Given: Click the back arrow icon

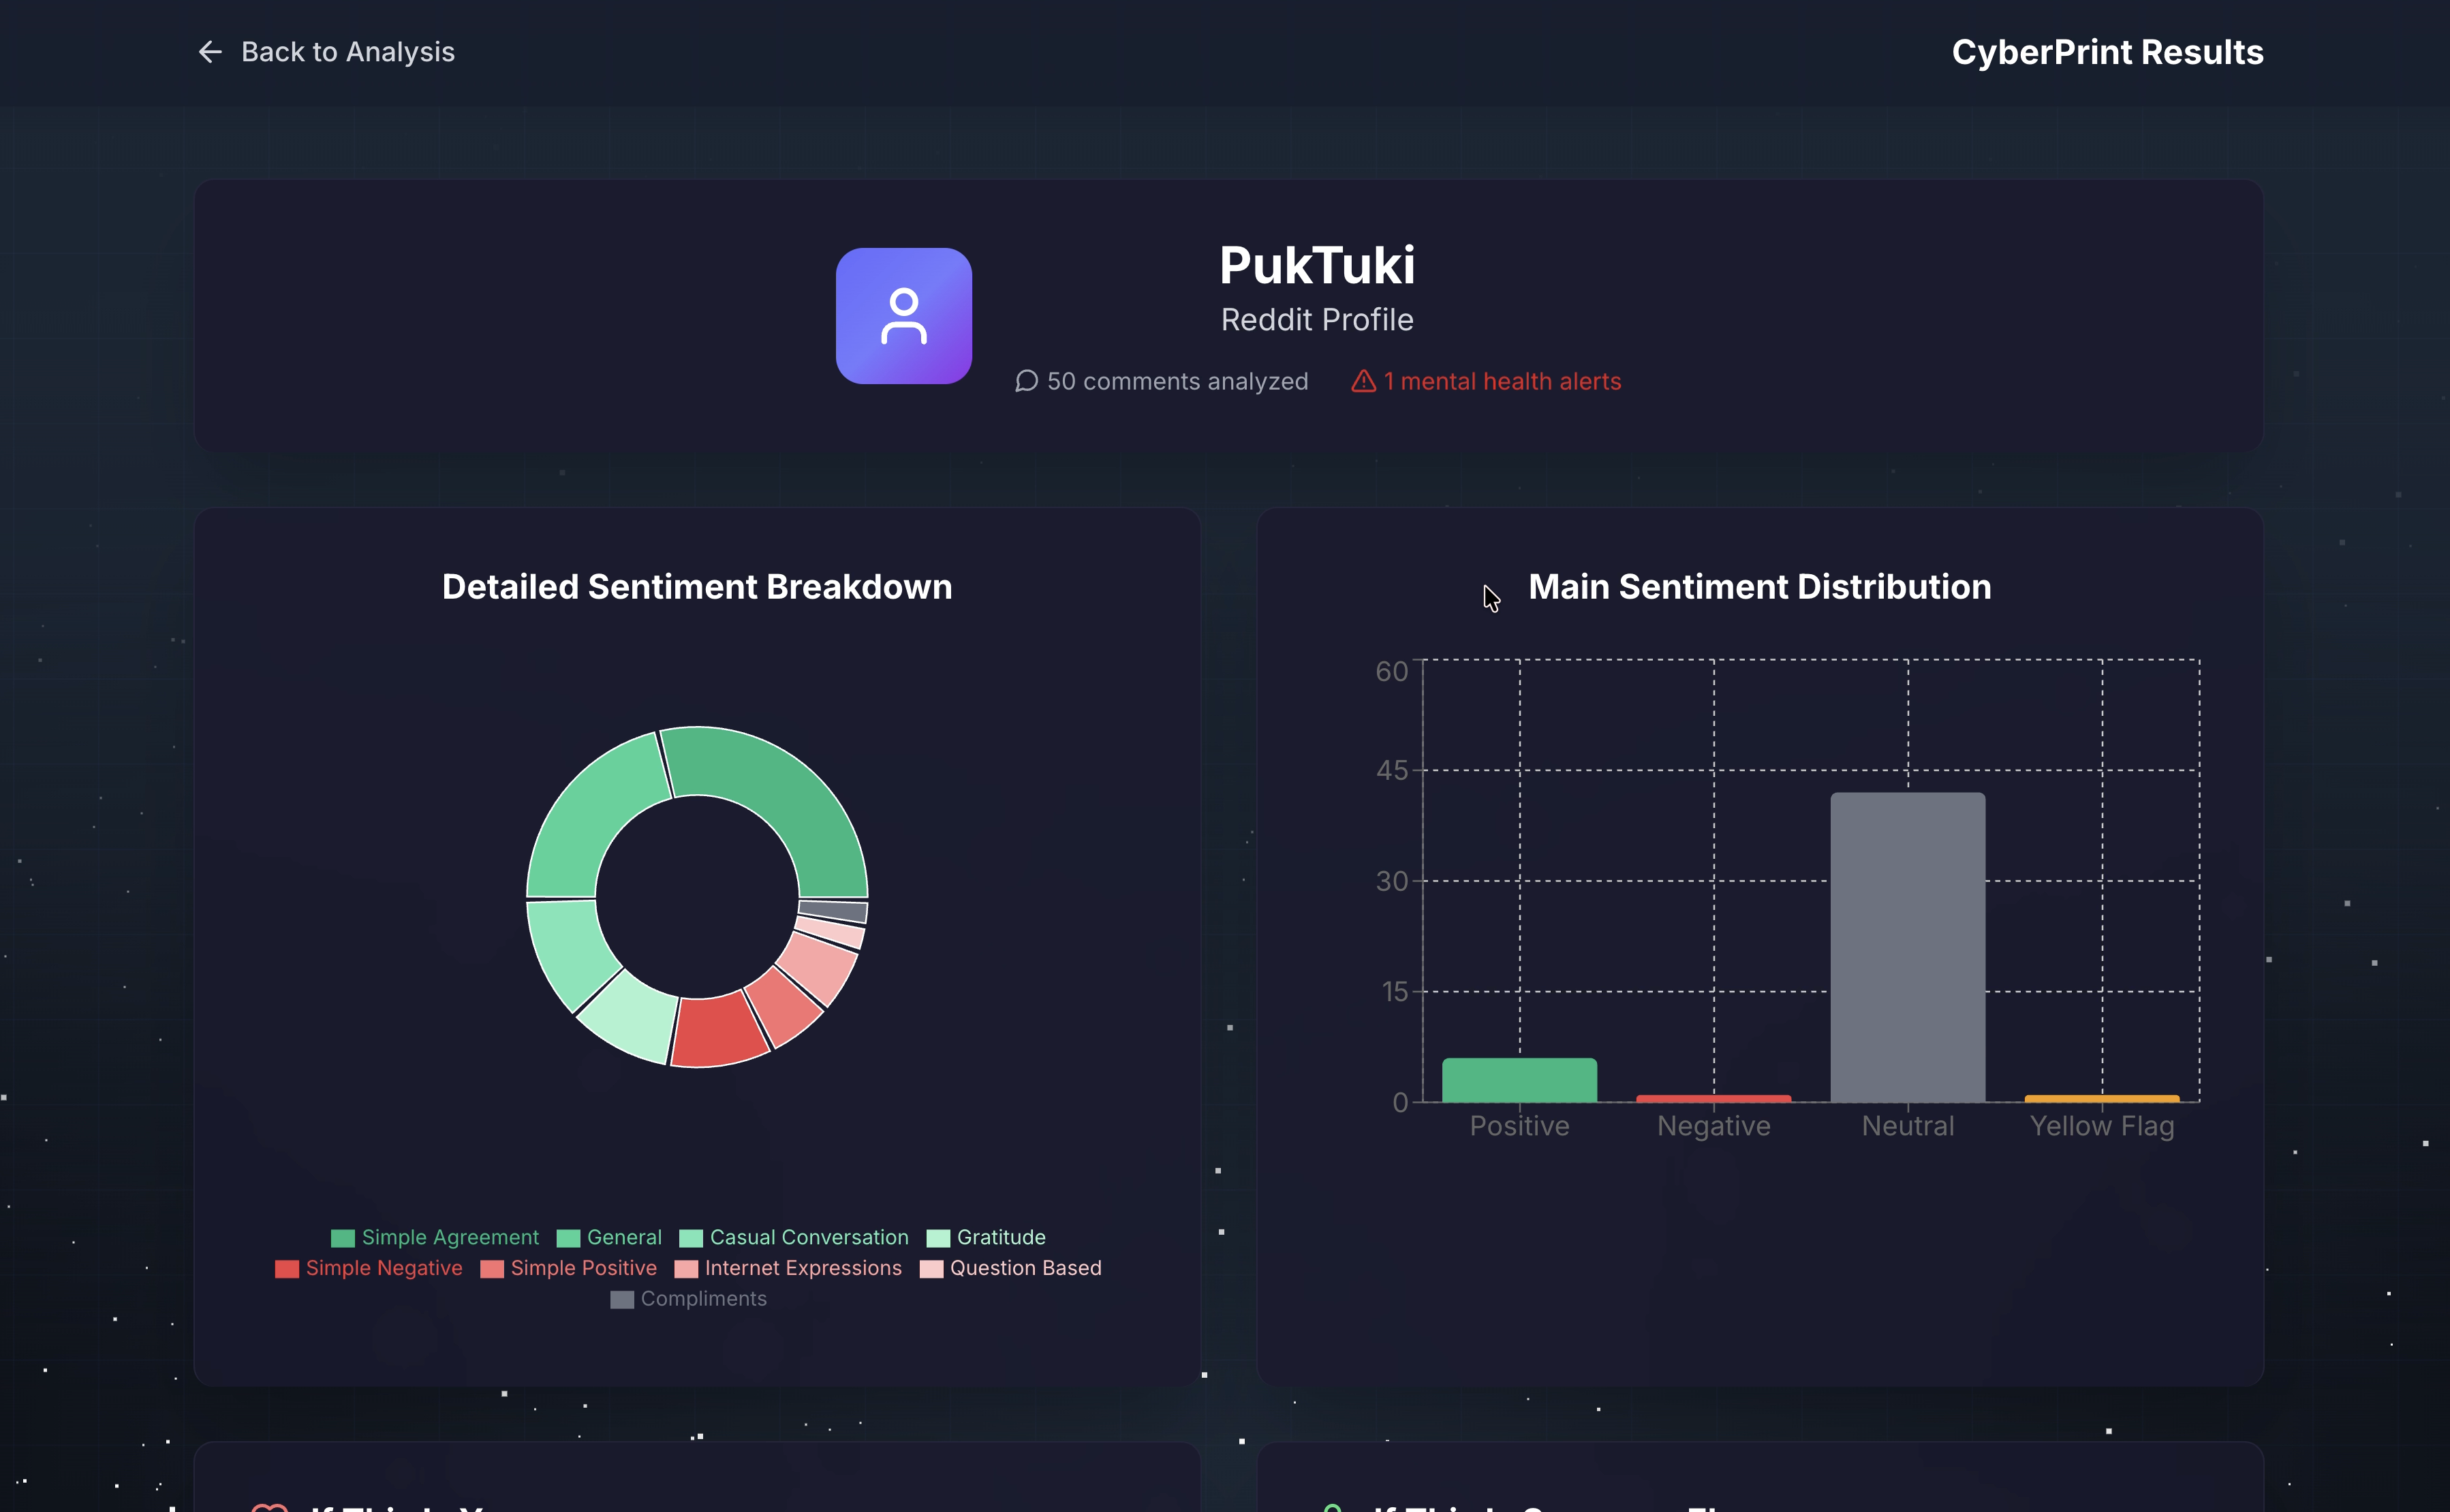Looking at the screenshot, I should [x=210, y=52].
